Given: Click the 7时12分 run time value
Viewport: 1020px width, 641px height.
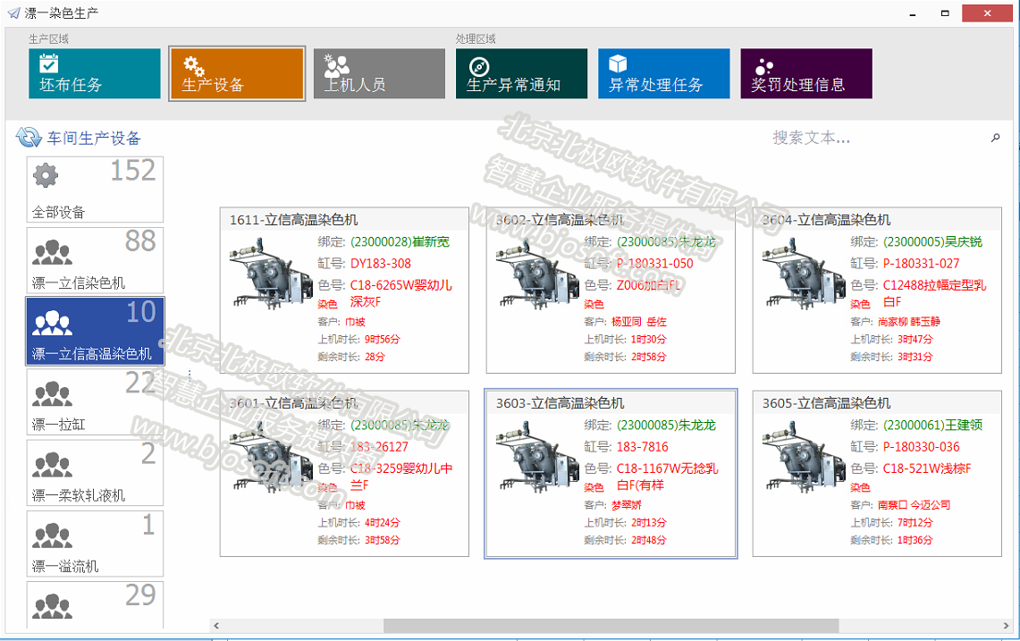Looking at the screenshot, I should coord(915,523).
